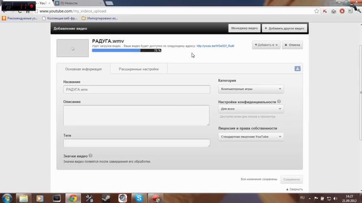The image size is (362, 203).
Task: Open Windows Explorer from taskbar
Action: click(24, 198)
